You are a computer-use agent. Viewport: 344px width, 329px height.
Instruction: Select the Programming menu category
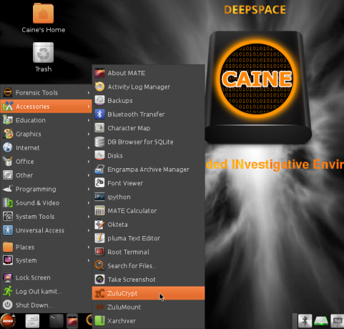point(46,189)
